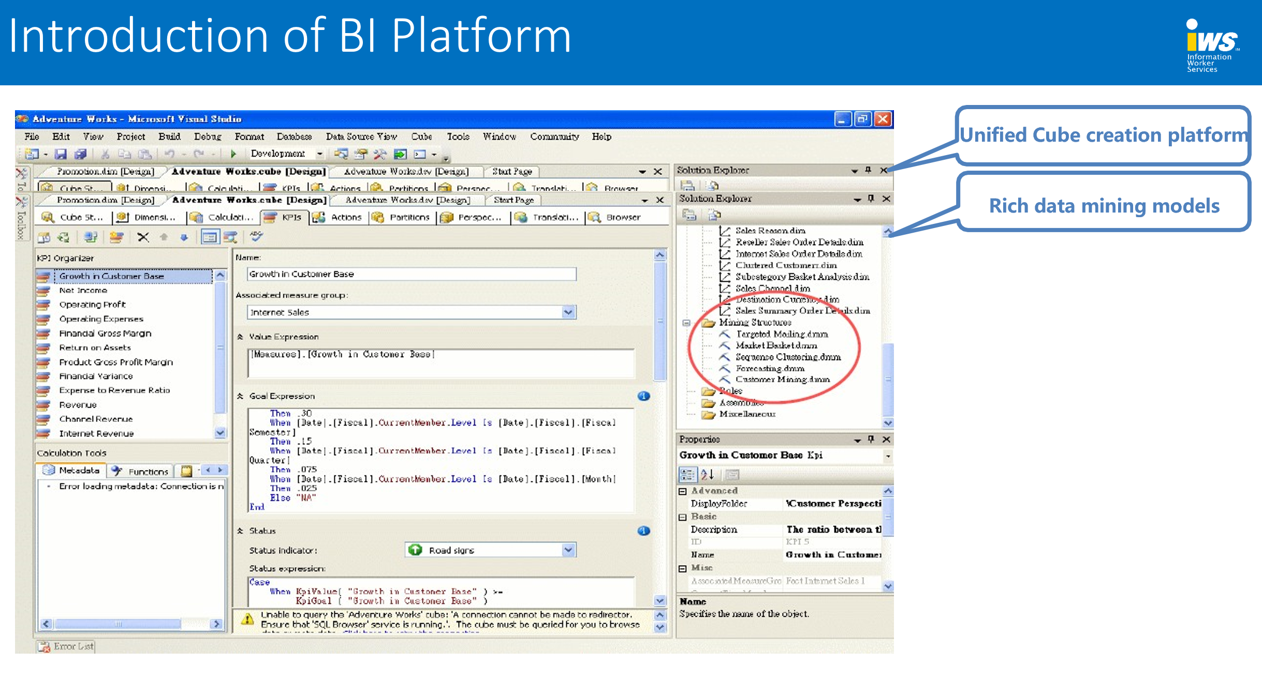Click the Properties Window icon in the main toolbar
Screen dimensions: 1262x680
pyautogui.click(x=361, y=154)
